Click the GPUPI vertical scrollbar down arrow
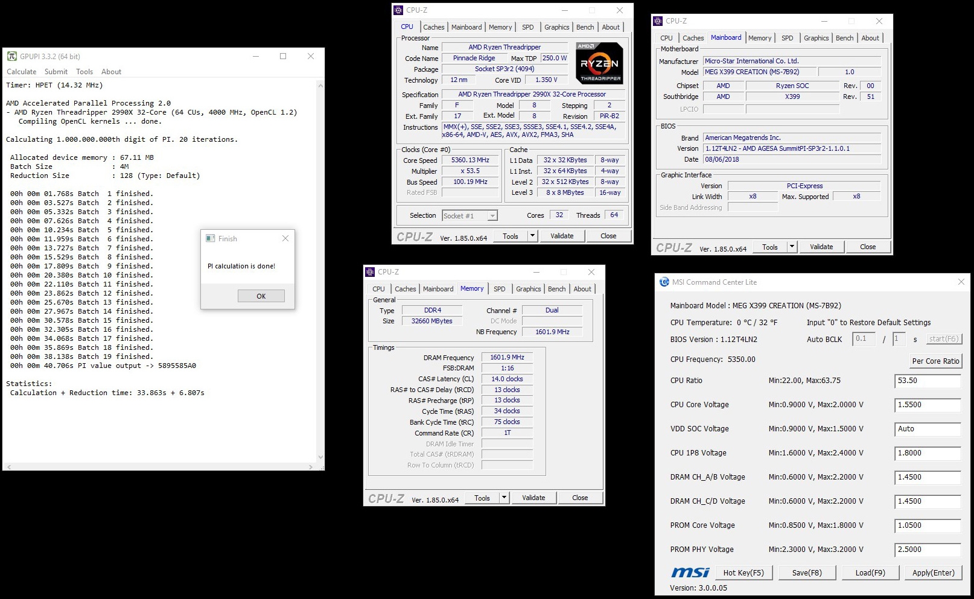974x599 pixels. (320, 457)
